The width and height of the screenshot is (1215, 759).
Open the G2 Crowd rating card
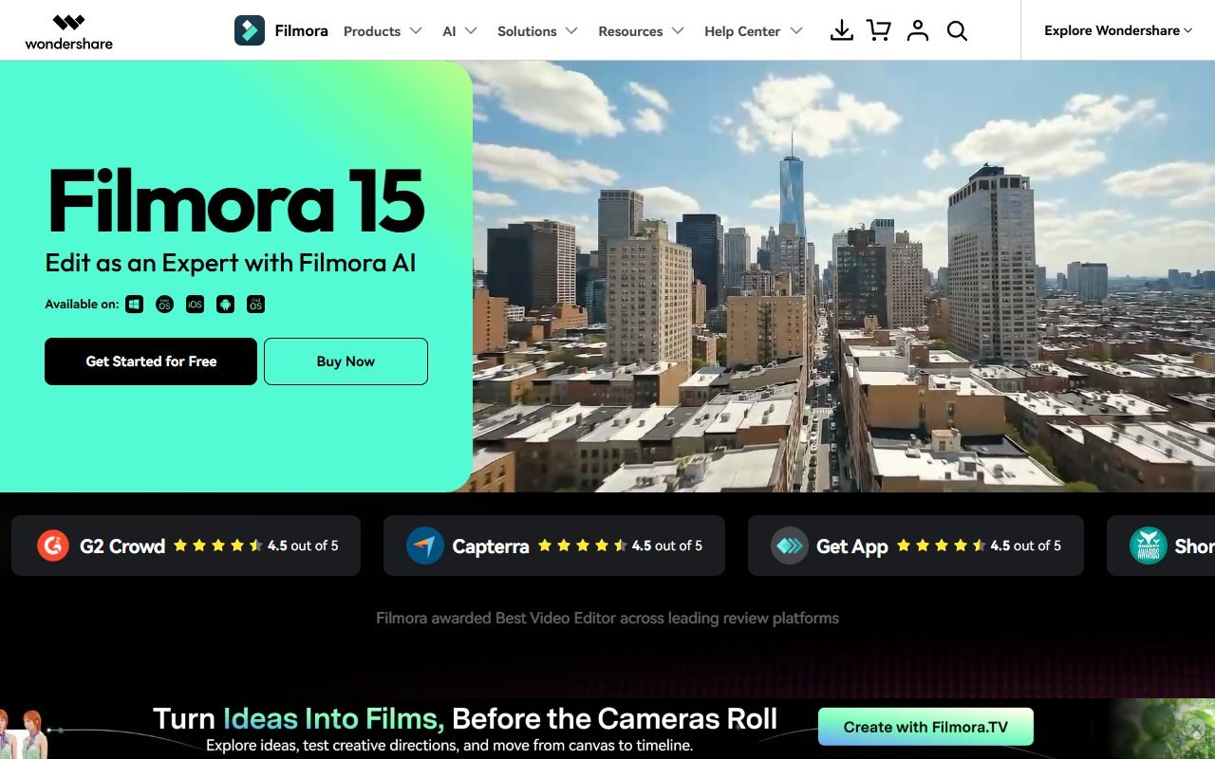[186, 546]
